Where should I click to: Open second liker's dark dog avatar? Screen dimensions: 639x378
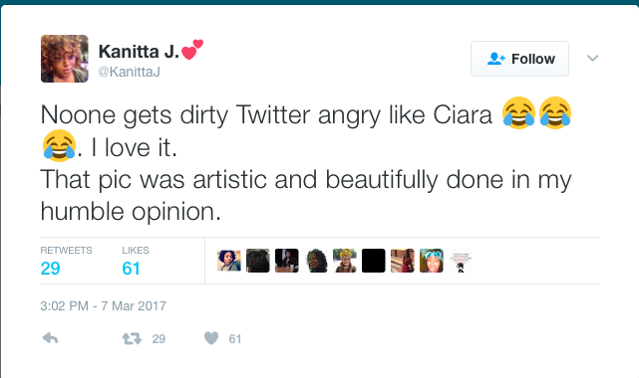[258, 261]
